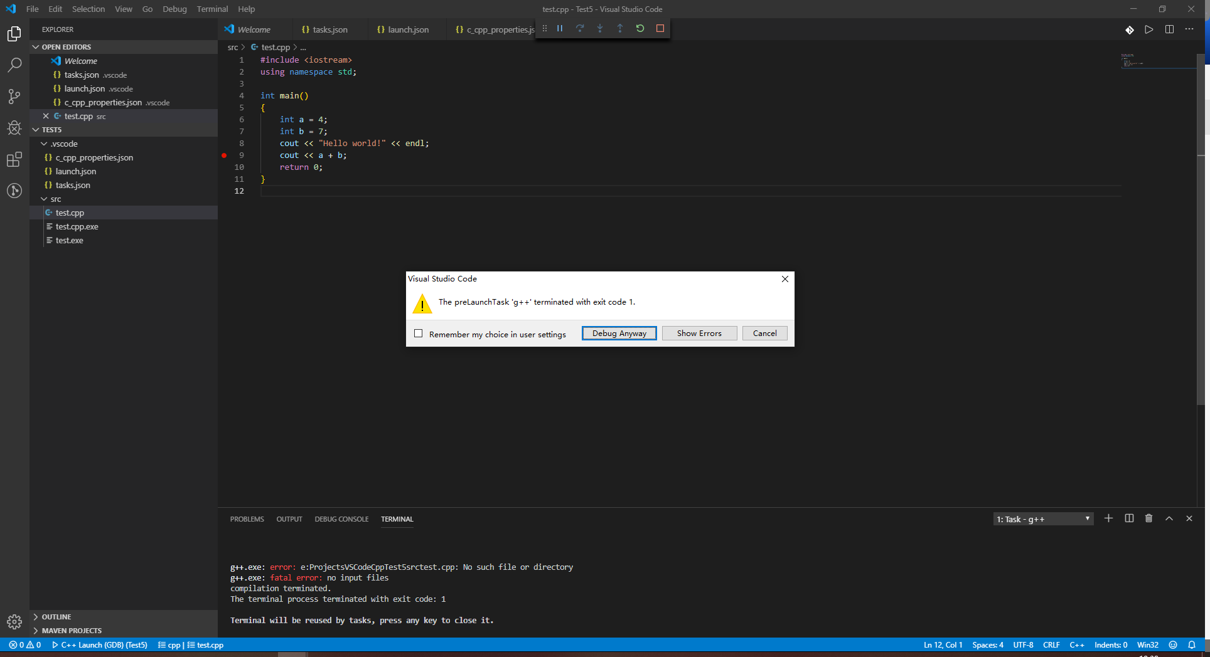Click the Open Changes editor icon

tap(1130, 29)
